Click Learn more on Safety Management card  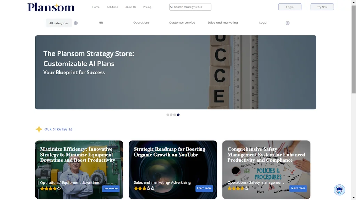[x=298, y=188]
